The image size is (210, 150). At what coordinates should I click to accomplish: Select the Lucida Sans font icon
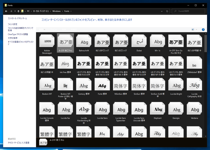pyautogui.click(x=102, y=108)
